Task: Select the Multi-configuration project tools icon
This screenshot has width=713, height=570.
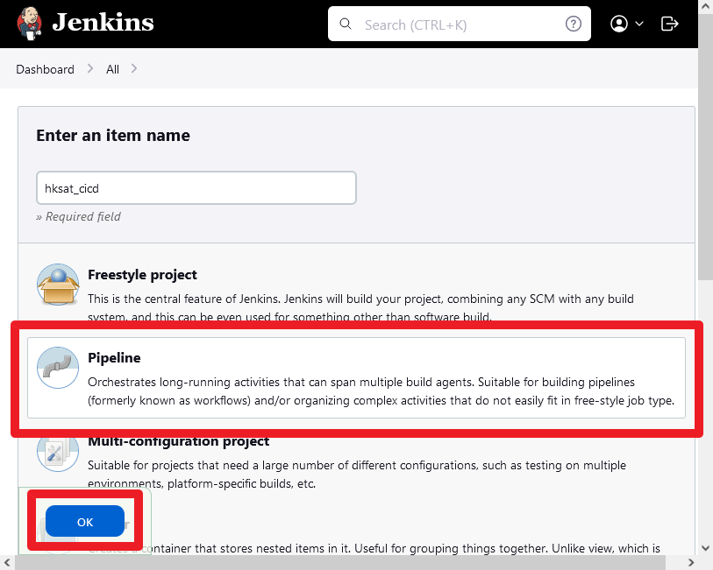Action: (58, 452)
